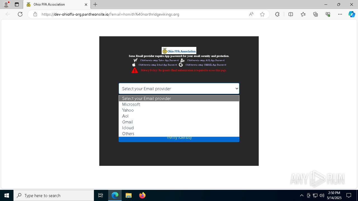Click the Ohio FFA Association logo

coord(179,51)
